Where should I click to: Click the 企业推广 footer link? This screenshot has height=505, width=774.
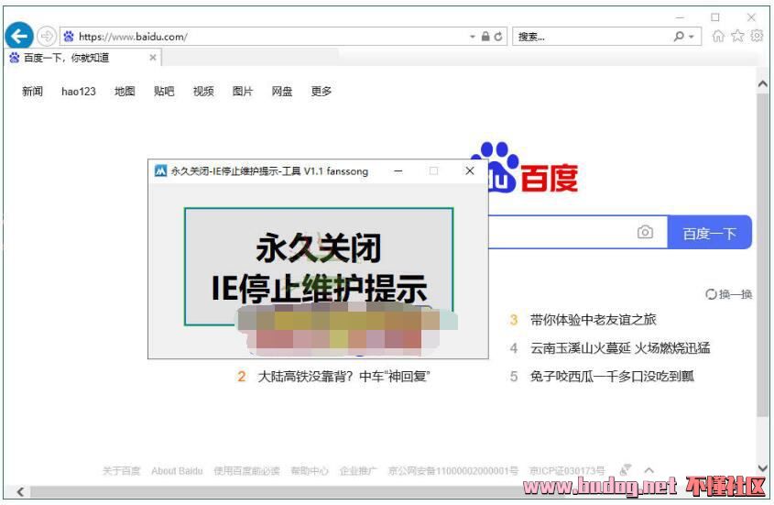358,471
